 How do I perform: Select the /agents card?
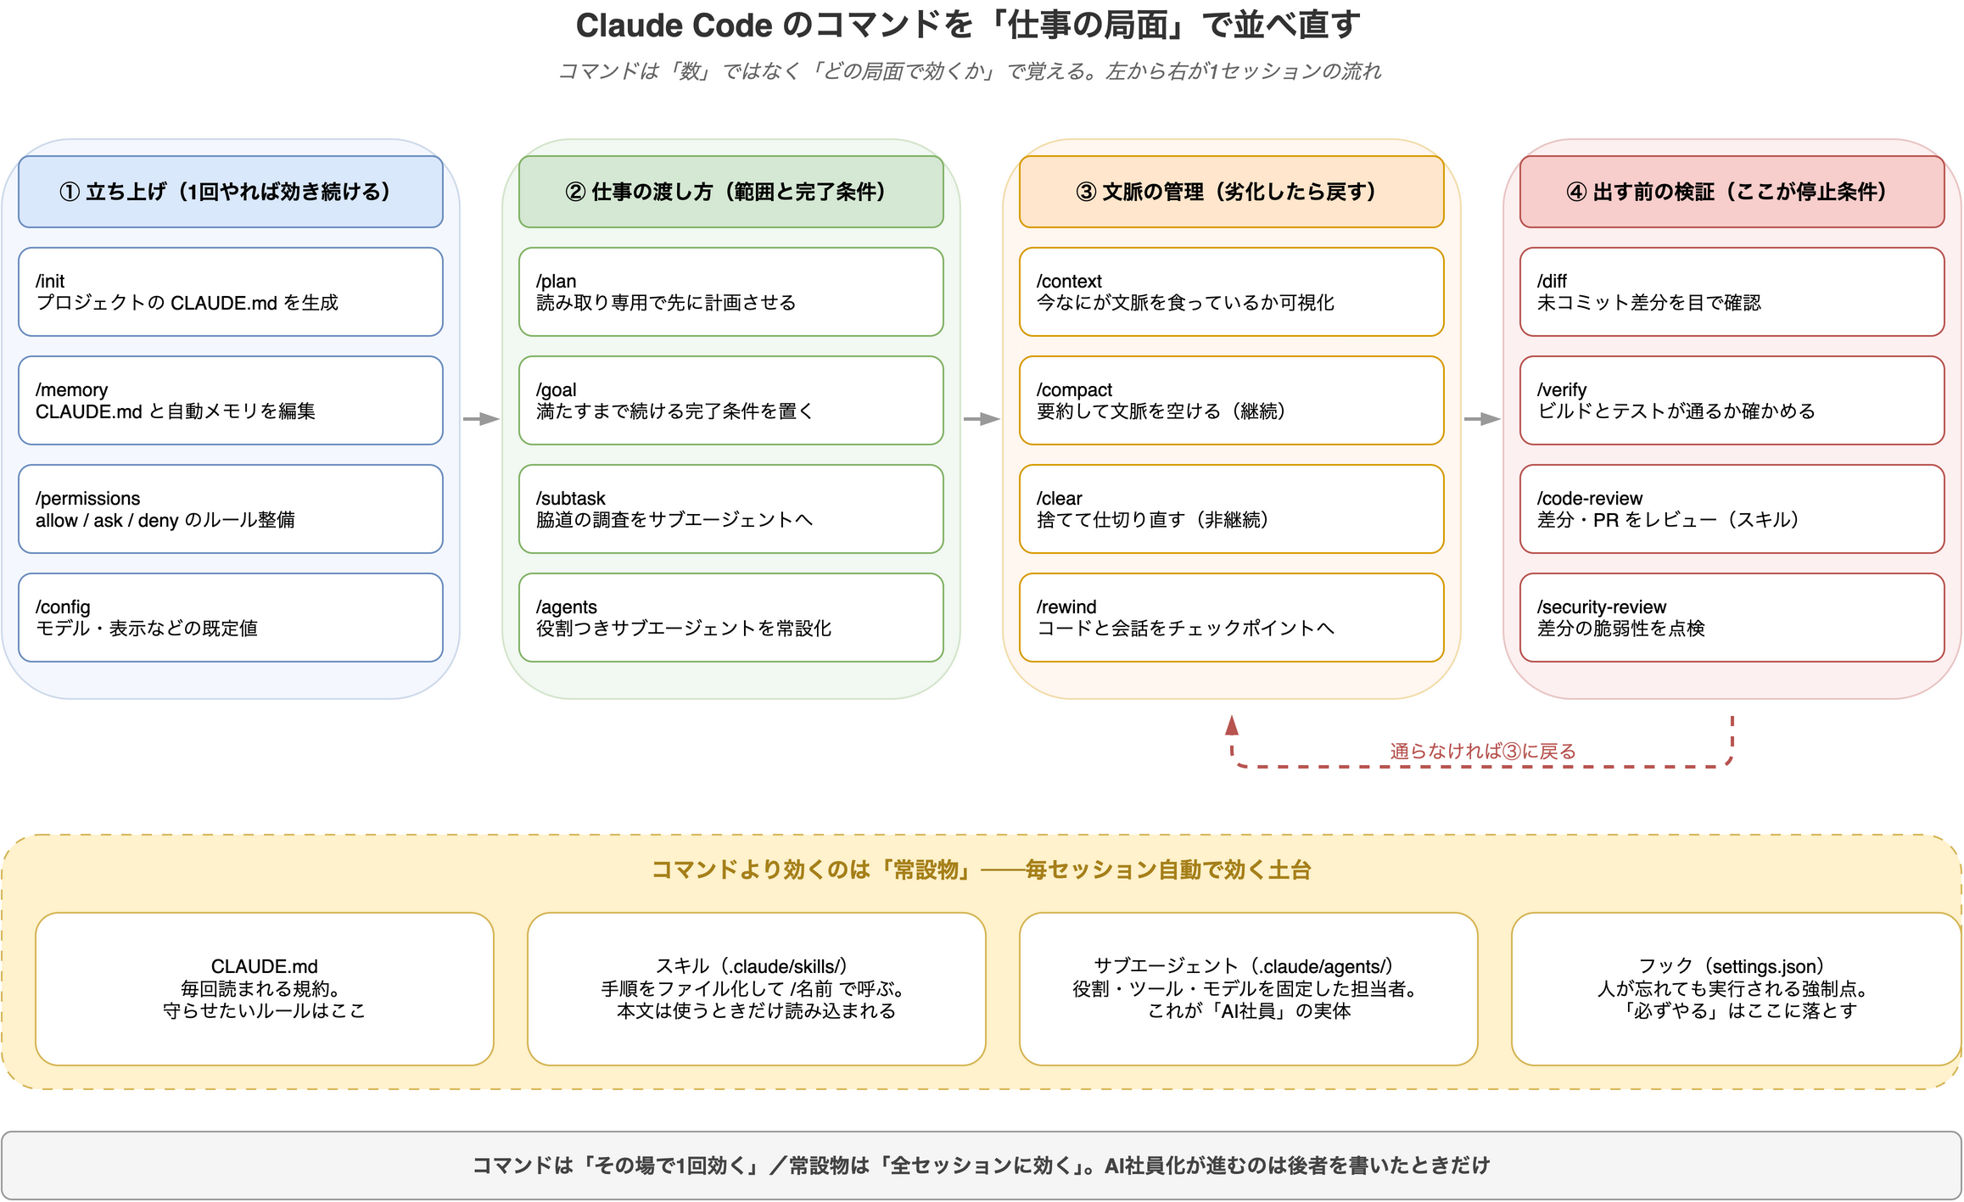pyautogui.click(x=731, y=618)
